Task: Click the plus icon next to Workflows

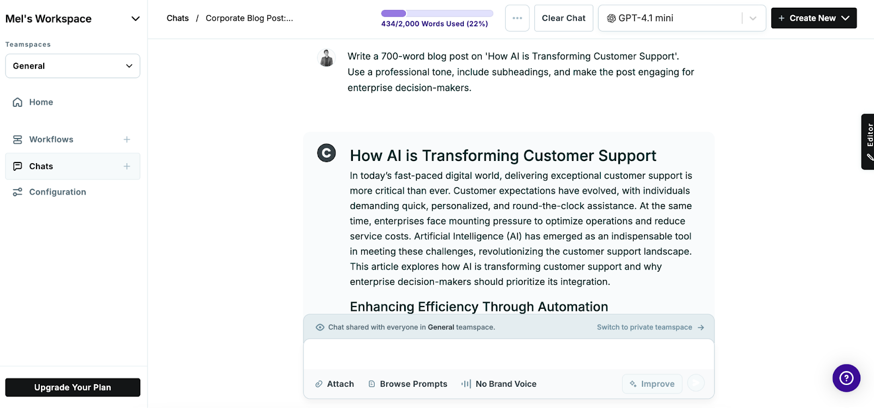Action: coord(127,140)
